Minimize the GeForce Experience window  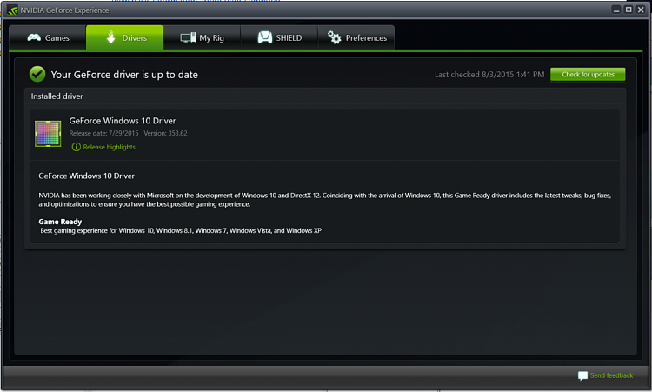[x=616, y=10]
